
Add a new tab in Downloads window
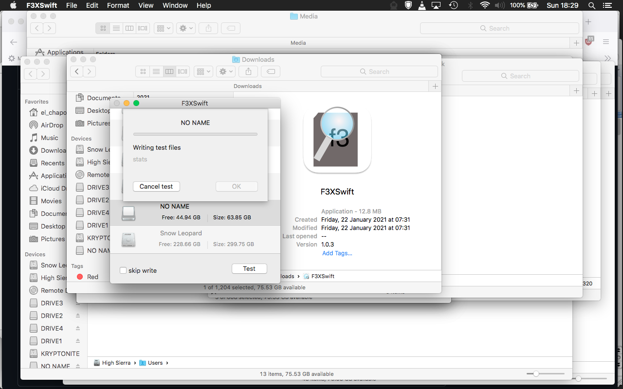(435, 86)
